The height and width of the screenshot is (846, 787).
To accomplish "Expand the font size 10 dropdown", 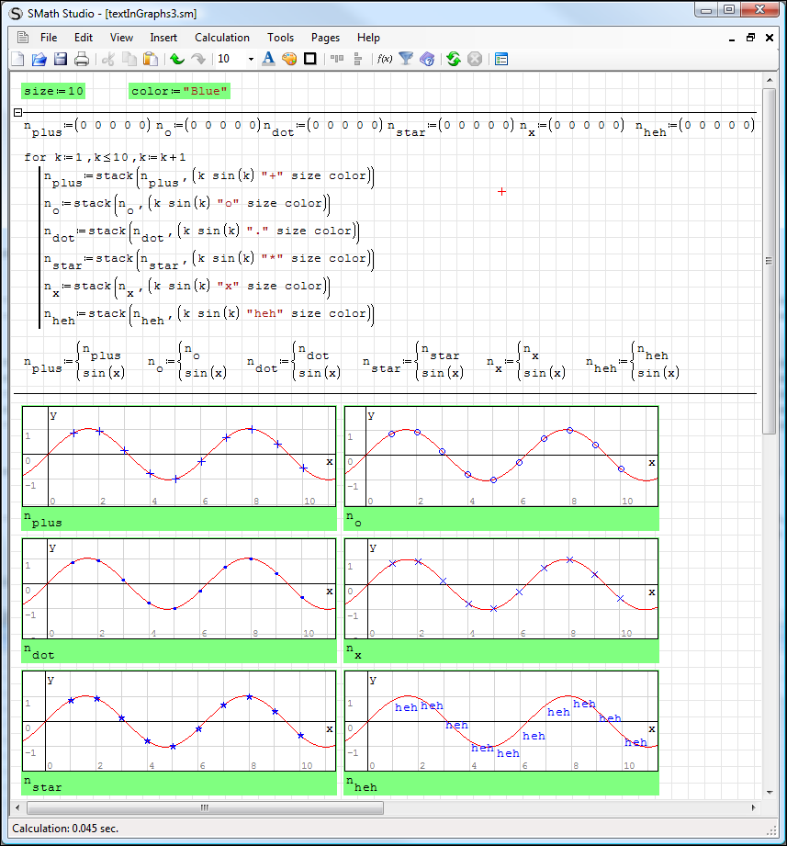I will click(x=251, y=60).
